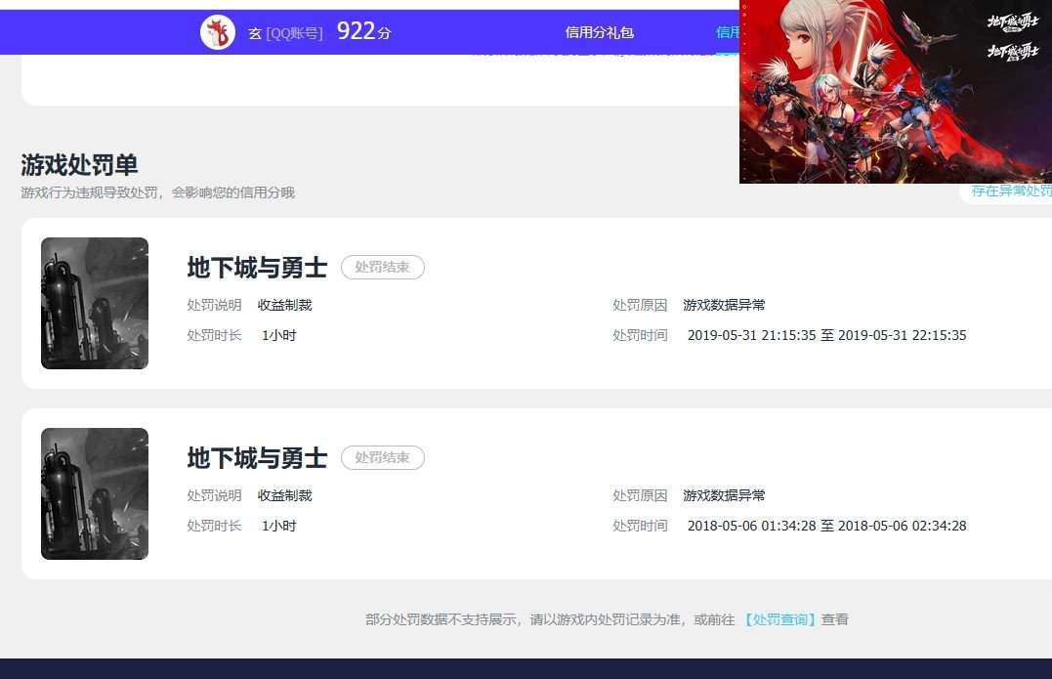Open the 处罚查询 link at bottom

pyautogui.click(x=778, y=619)
